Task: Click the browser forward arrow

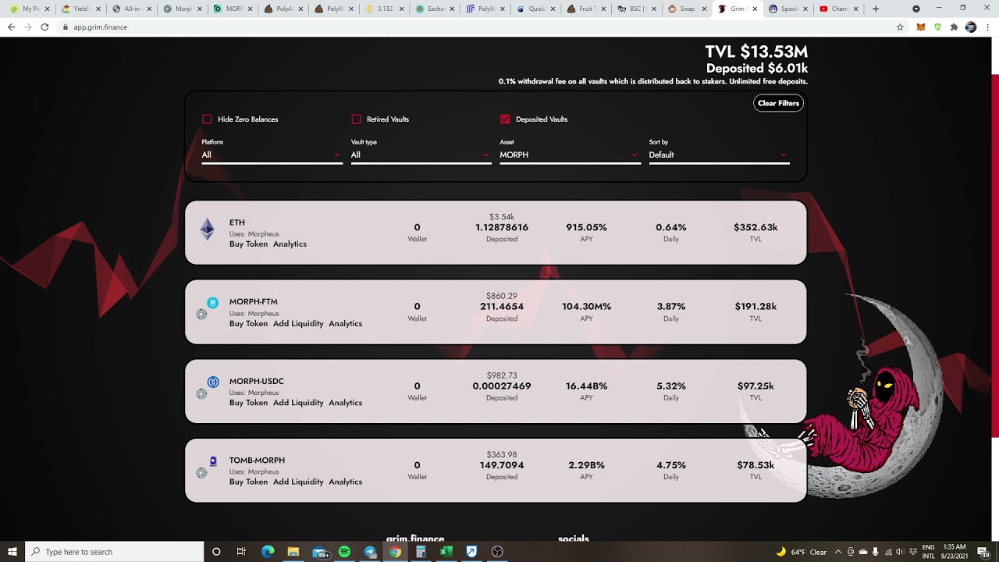Action: [x=27, y=27]
